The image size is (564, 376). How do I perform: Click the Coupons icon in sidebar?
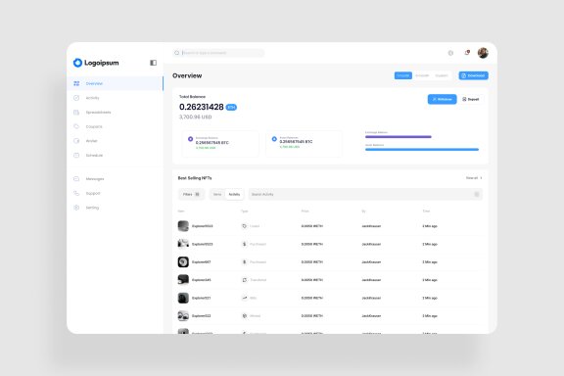coord(76,126)
